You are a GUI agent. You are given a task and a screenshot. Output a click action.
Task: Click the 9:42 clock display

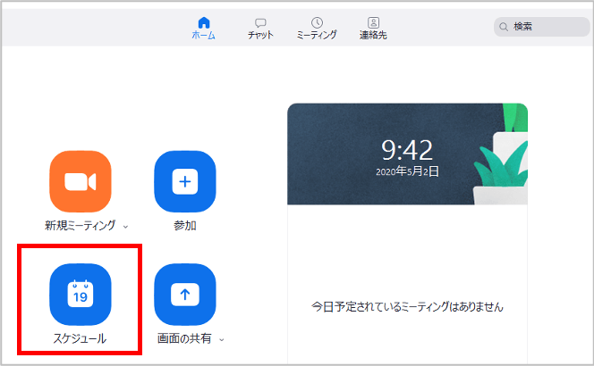point(407,148)
